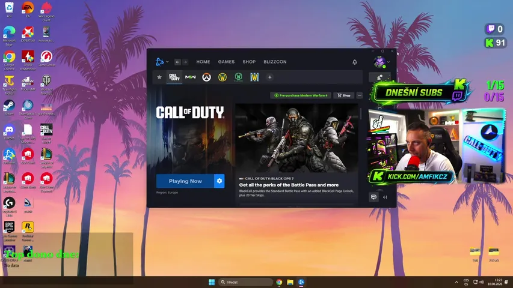513x288 pixels.
Task: Add a game with the plus button
Action: point(269,77)
